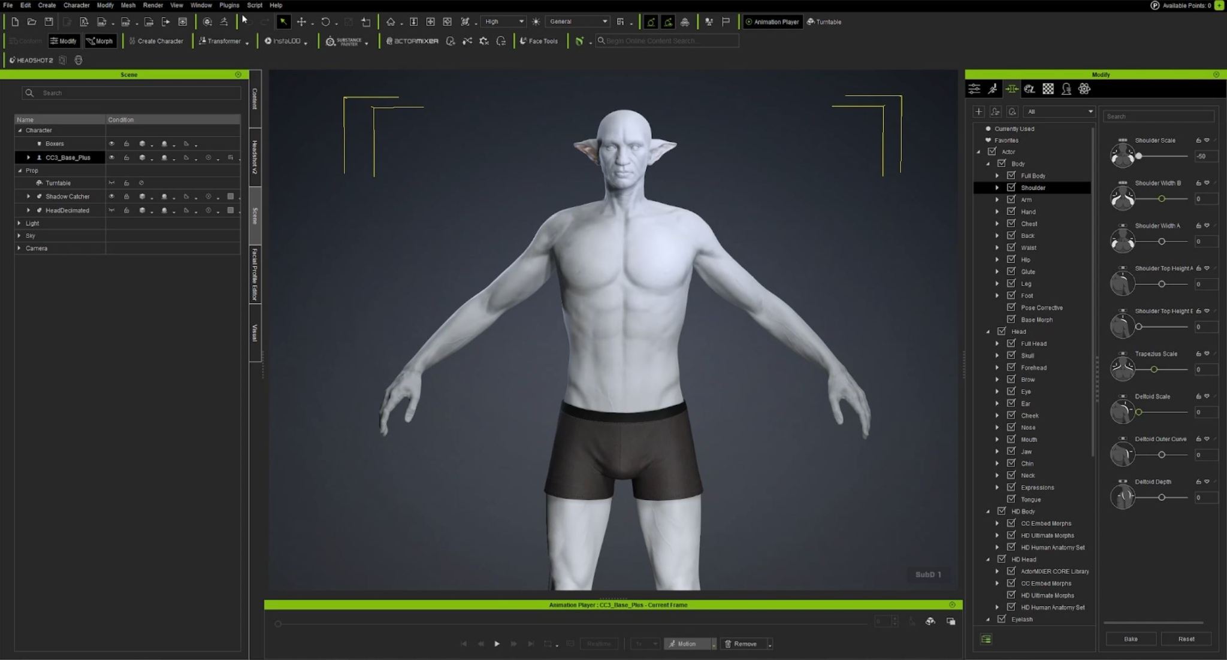Switch to the Content side tab
Viewport: 1227px width, 660px height.
click(x=255, y=99)
